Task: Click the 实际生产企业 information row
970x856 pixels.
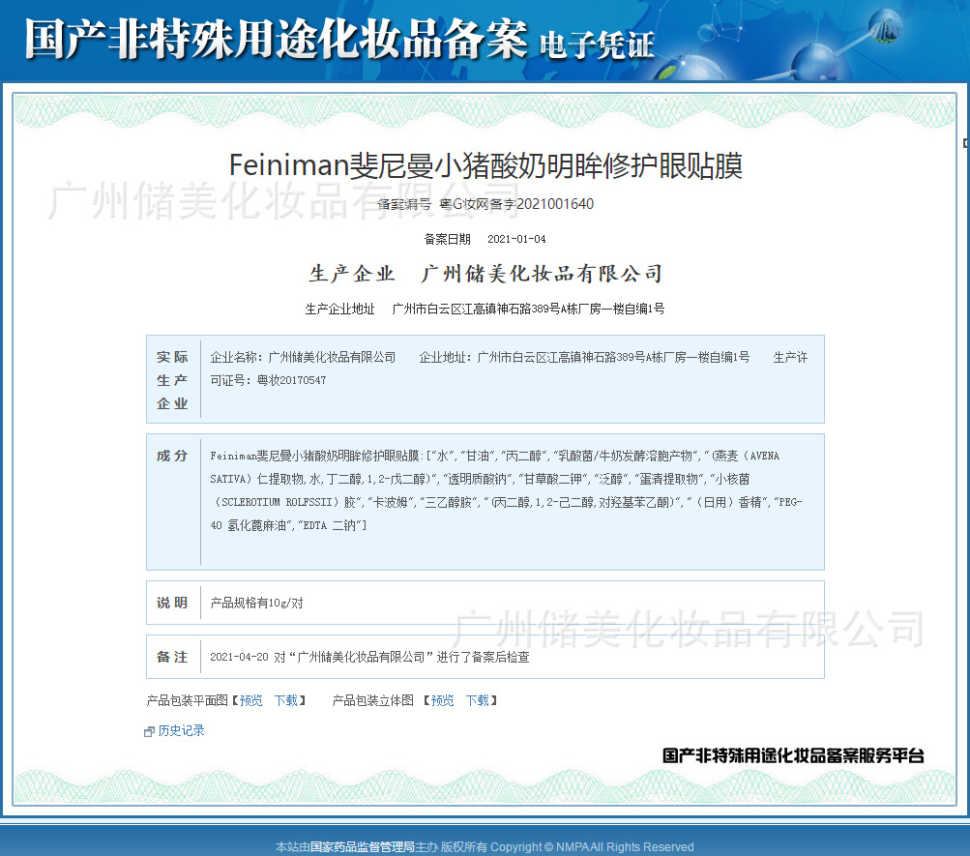Action: click(x=484, y=379)
